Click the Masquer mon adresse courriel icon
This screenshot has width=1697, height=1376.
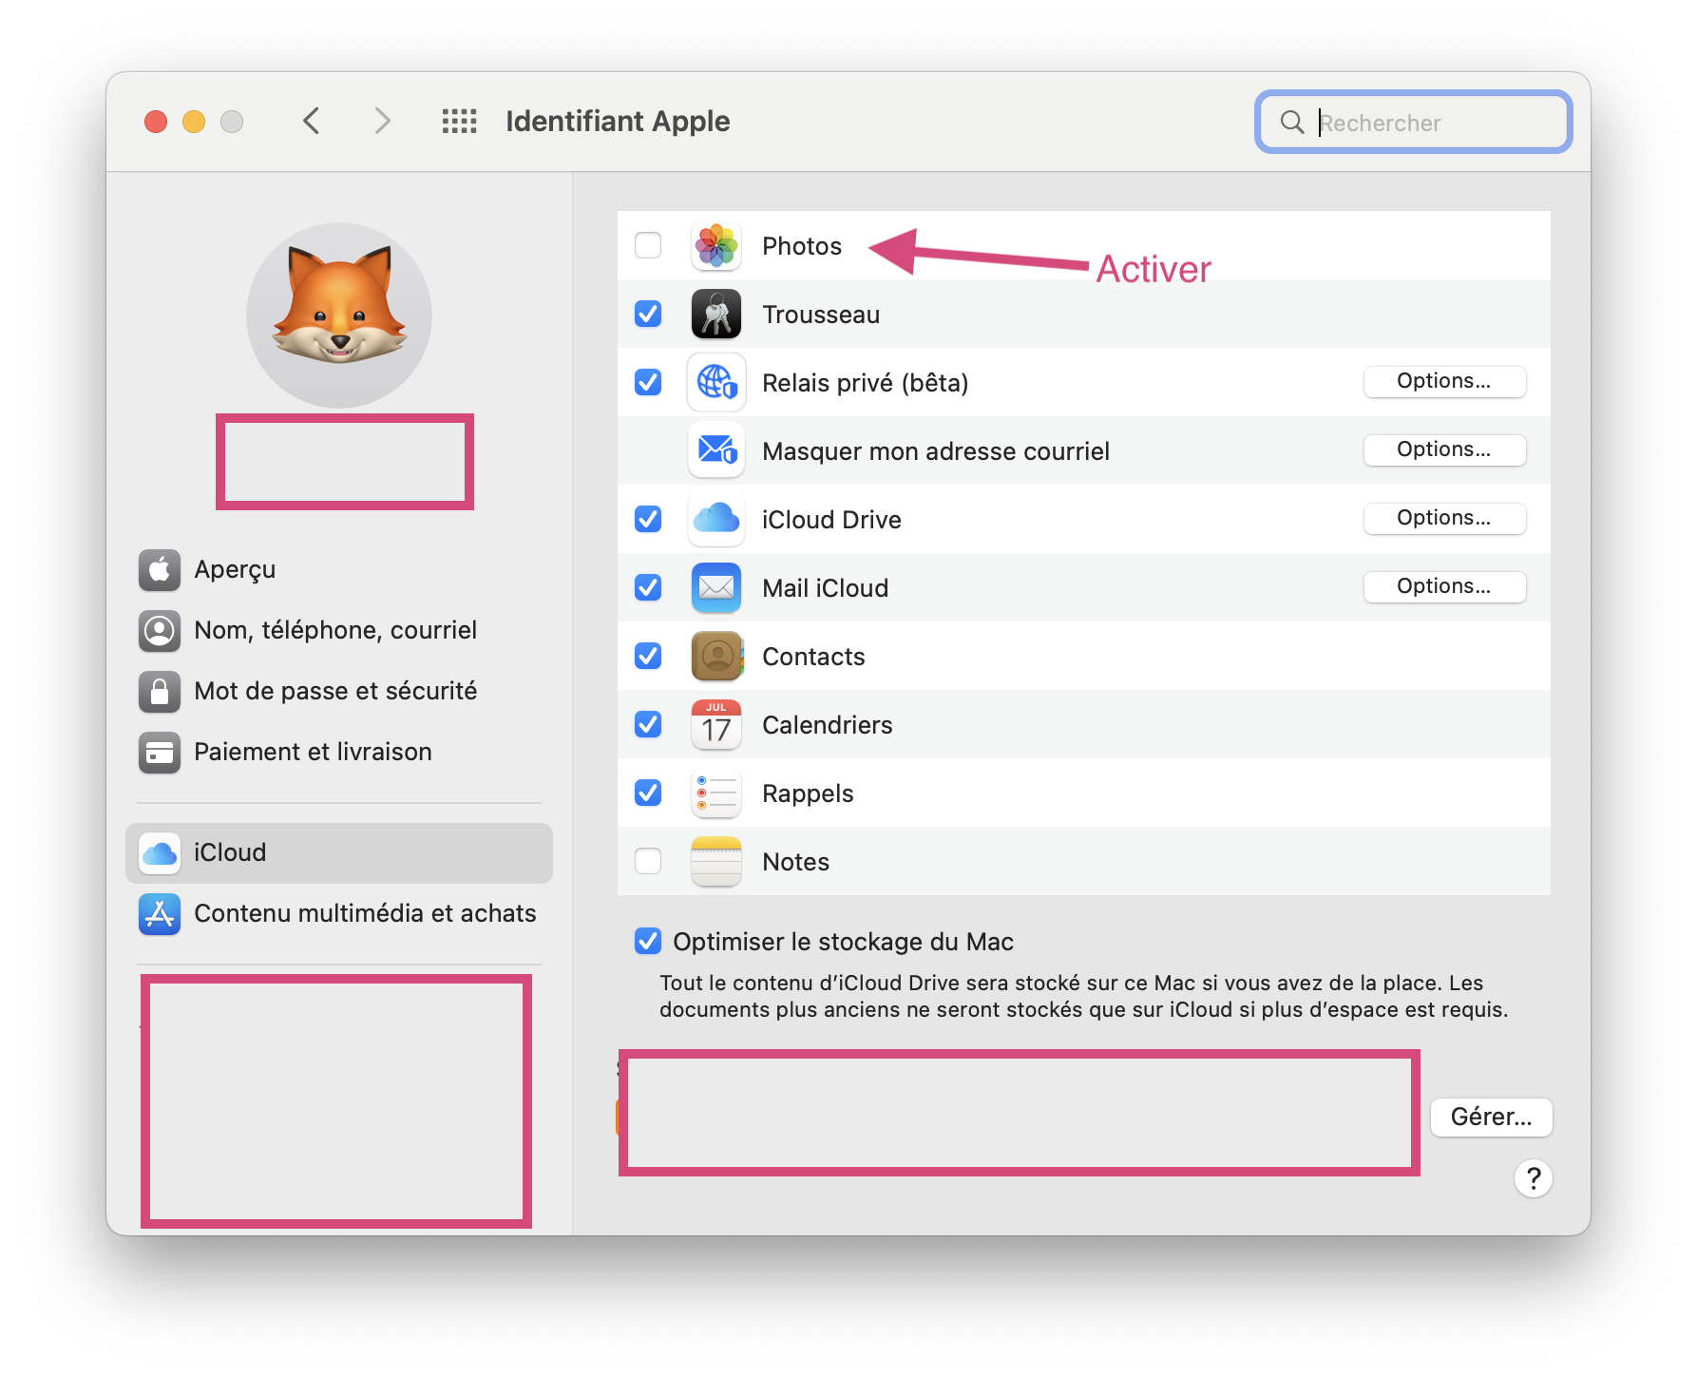tap(716, 451)
